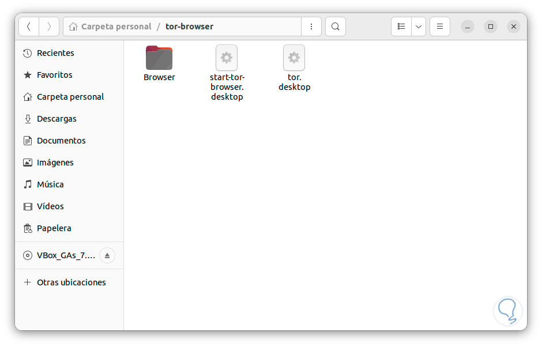The image size is (542, 347).
Task: Open the three-dot folder options menu
Action: (x=311, y=27)
